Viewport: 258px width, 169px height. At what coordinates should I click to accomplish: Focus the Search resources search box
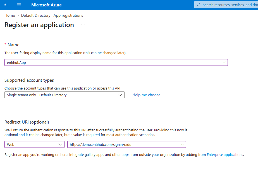(x=226, y=5)
